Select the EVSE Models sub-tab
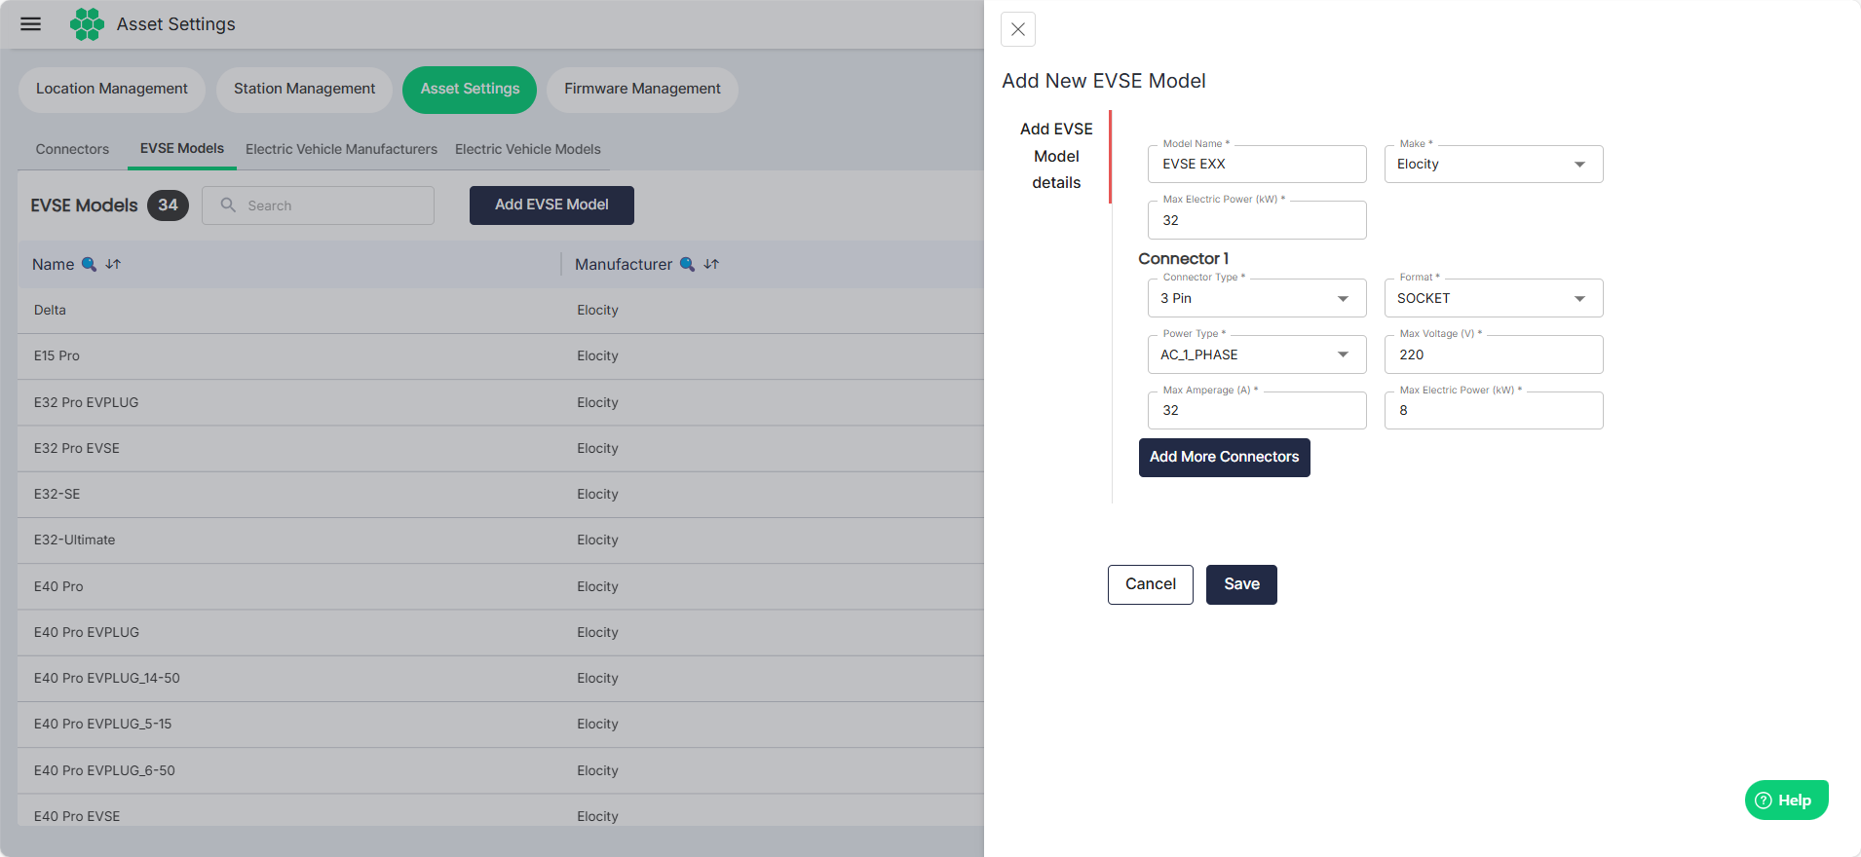1861x857 pixels. tap(182, 149)
